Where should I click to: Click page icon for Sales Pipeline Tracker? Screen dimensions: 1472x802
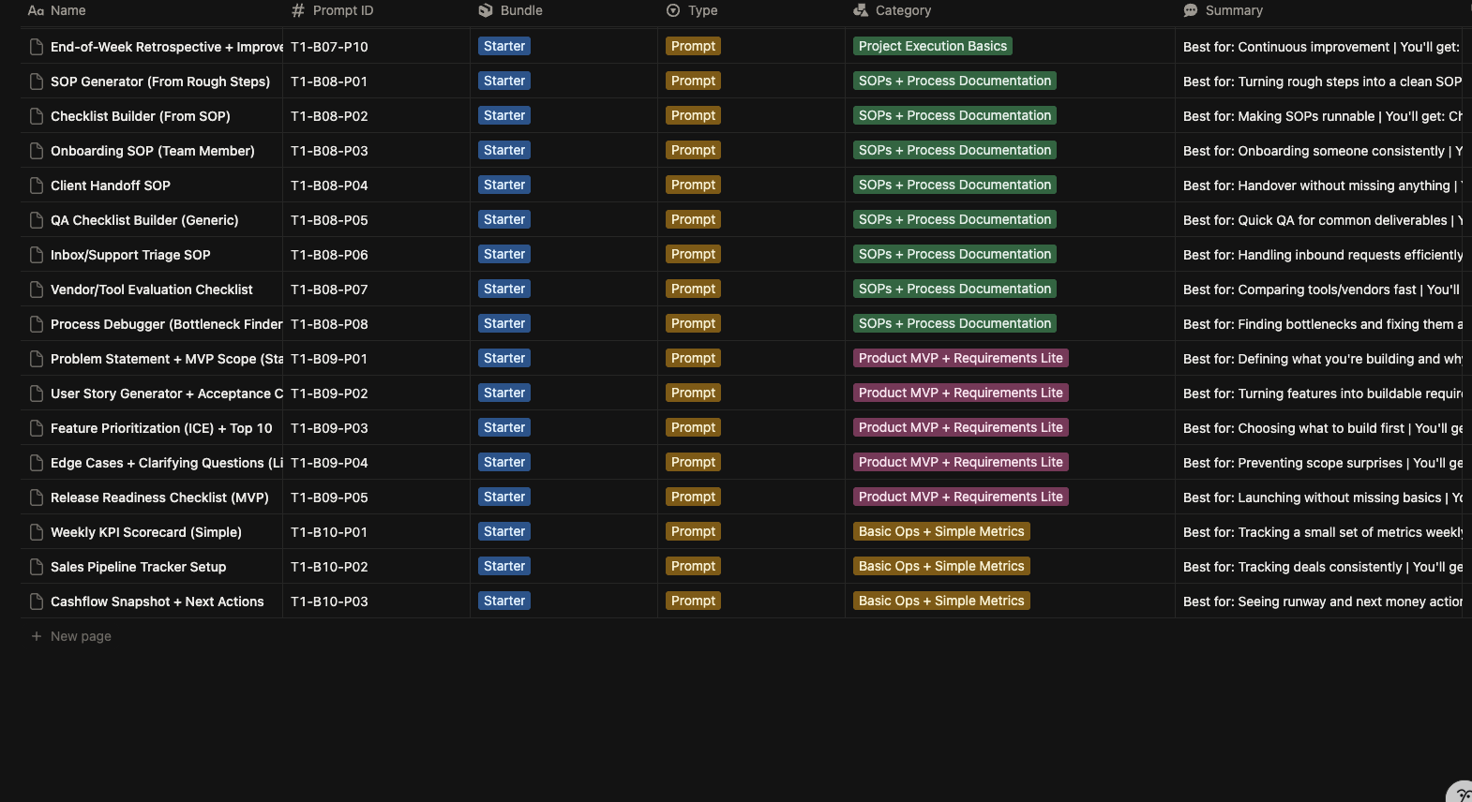click(37, 567)
